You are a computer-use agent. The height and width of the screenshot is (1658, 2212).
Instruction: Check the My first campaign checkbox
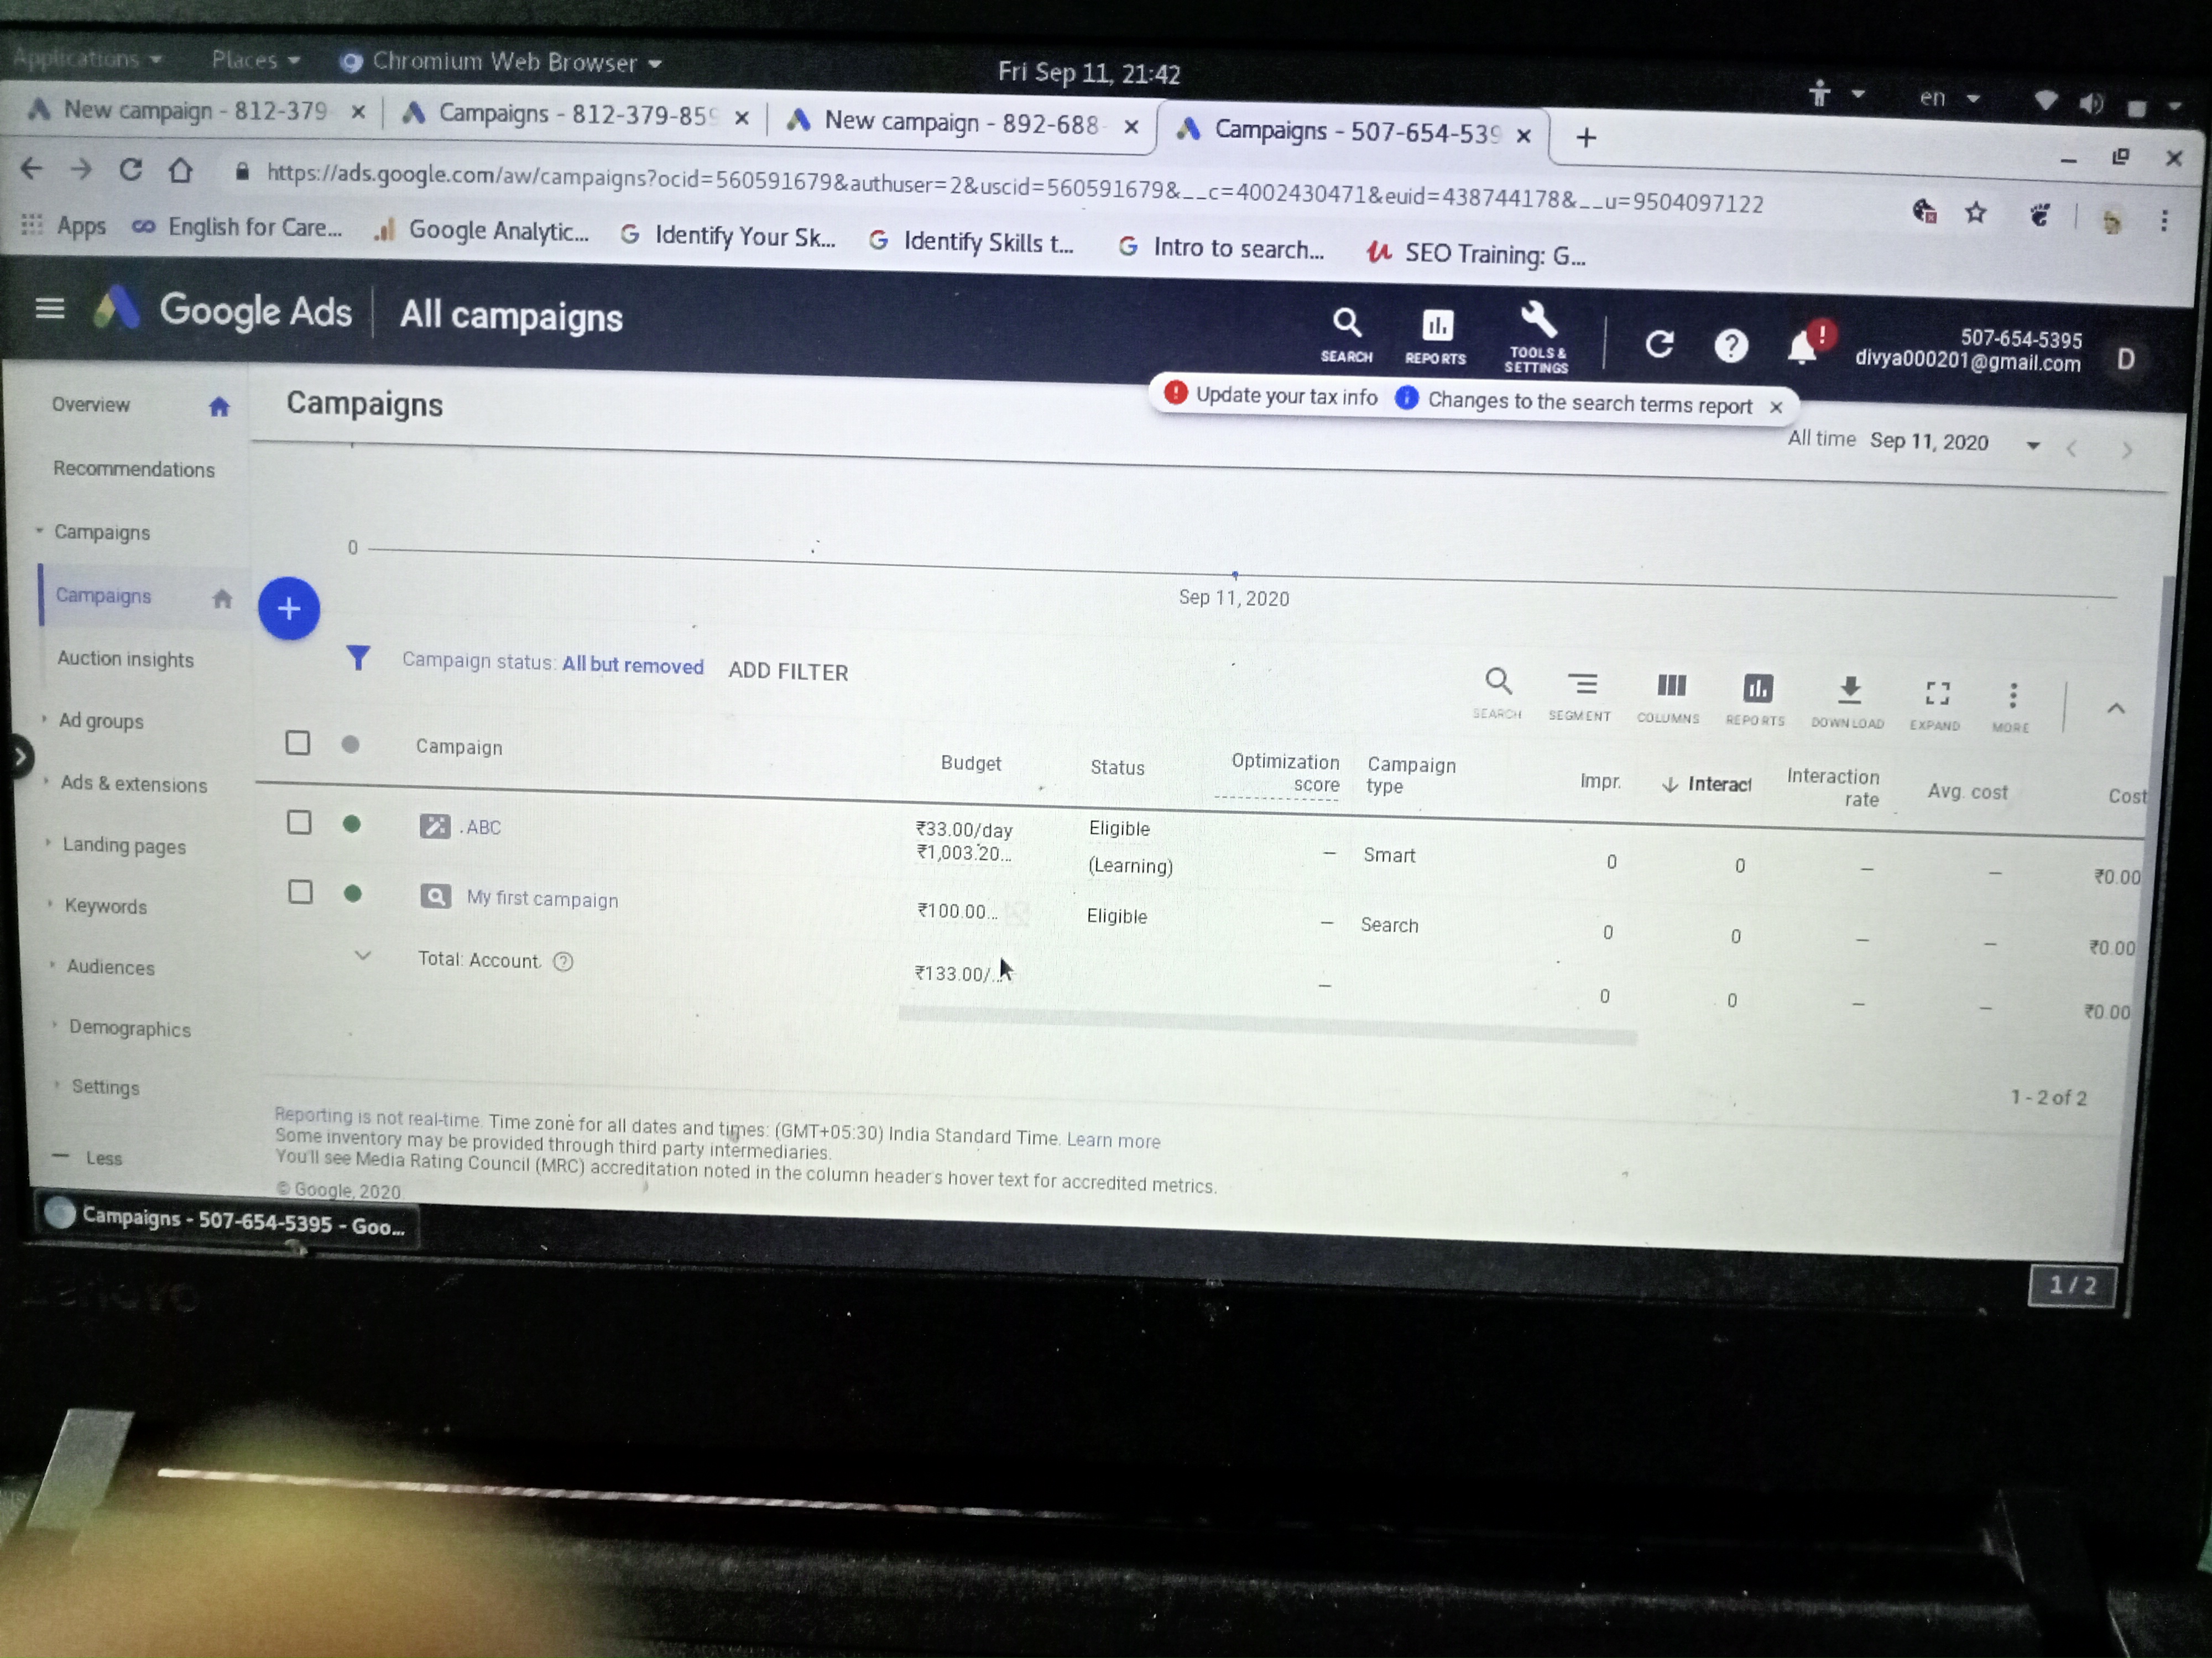(x=300, y=891)
